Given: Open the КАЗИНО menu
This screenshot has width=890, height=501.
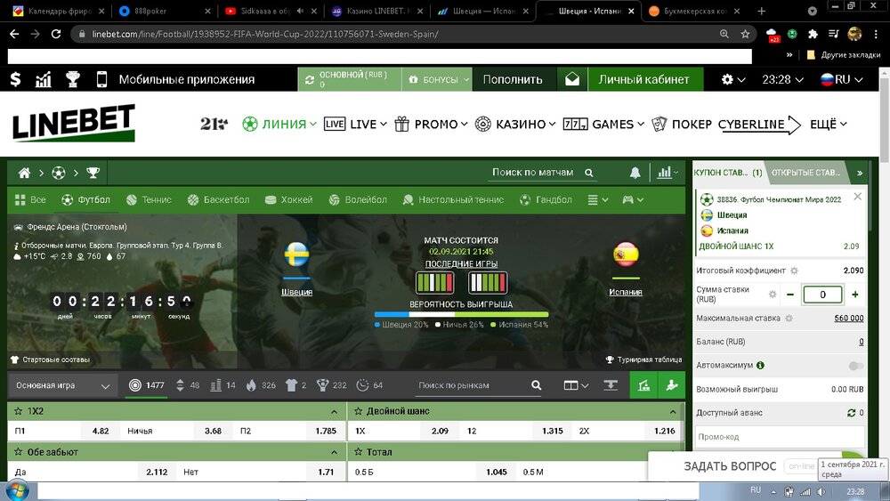Looking at the screenshot, I should [515, 124].
